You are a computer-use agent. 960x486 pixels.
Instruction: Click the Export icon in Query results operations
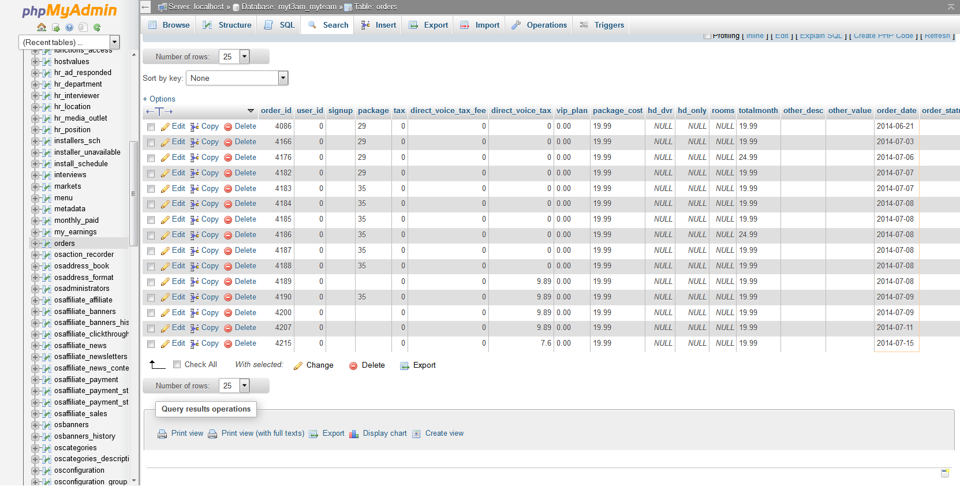pos(313,434)
